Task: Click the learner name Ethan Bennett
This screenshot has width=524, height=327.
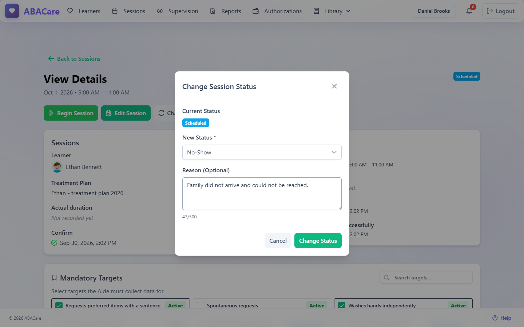Action: pyautogui.click(x=84, y=167)
